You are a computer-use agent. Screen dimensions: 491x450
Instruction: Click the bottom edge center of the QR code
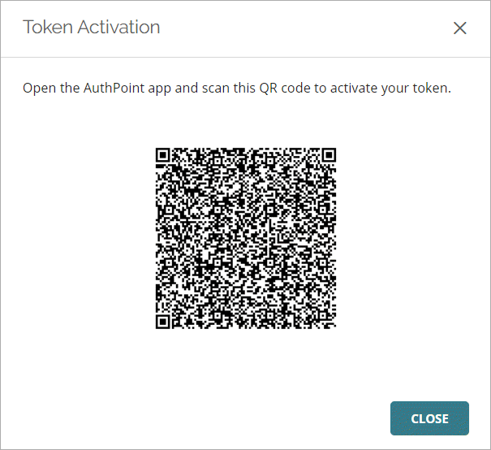click(x=246, y=327)
